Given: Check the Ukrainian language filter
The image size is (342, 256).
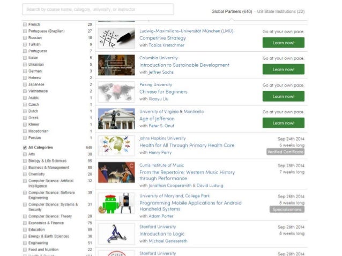Looking at the screenshot, I should pyautogui.click(x=25, y=64).
